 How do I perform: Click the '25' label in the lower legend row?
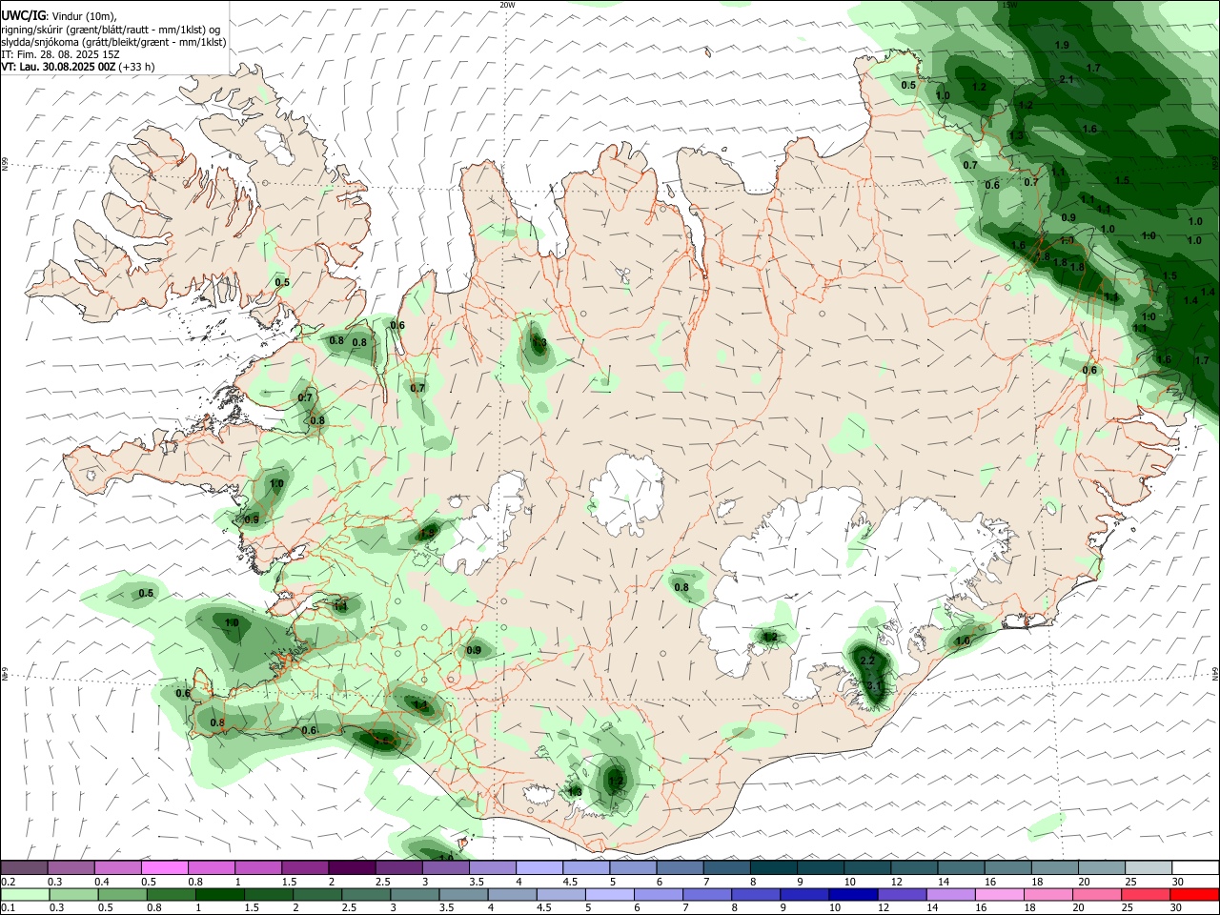1128,907
